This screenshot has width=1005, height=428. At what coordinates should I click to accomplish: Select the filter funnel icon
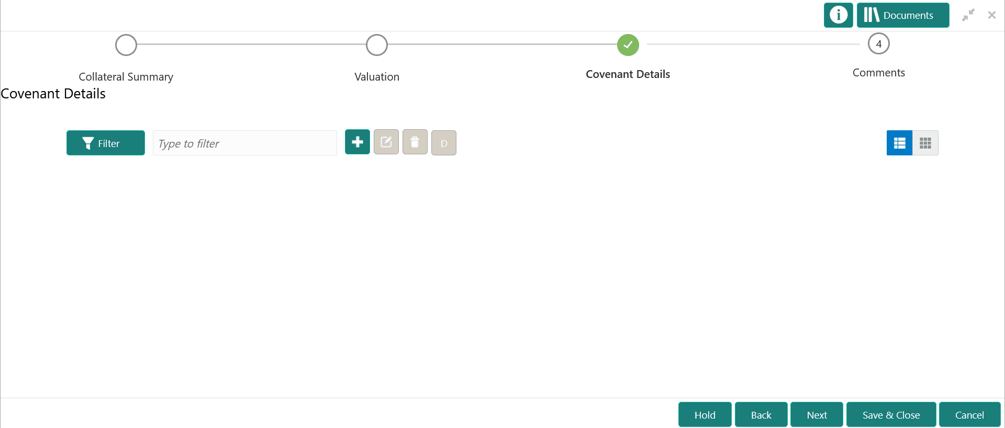[x=87, y=143]
